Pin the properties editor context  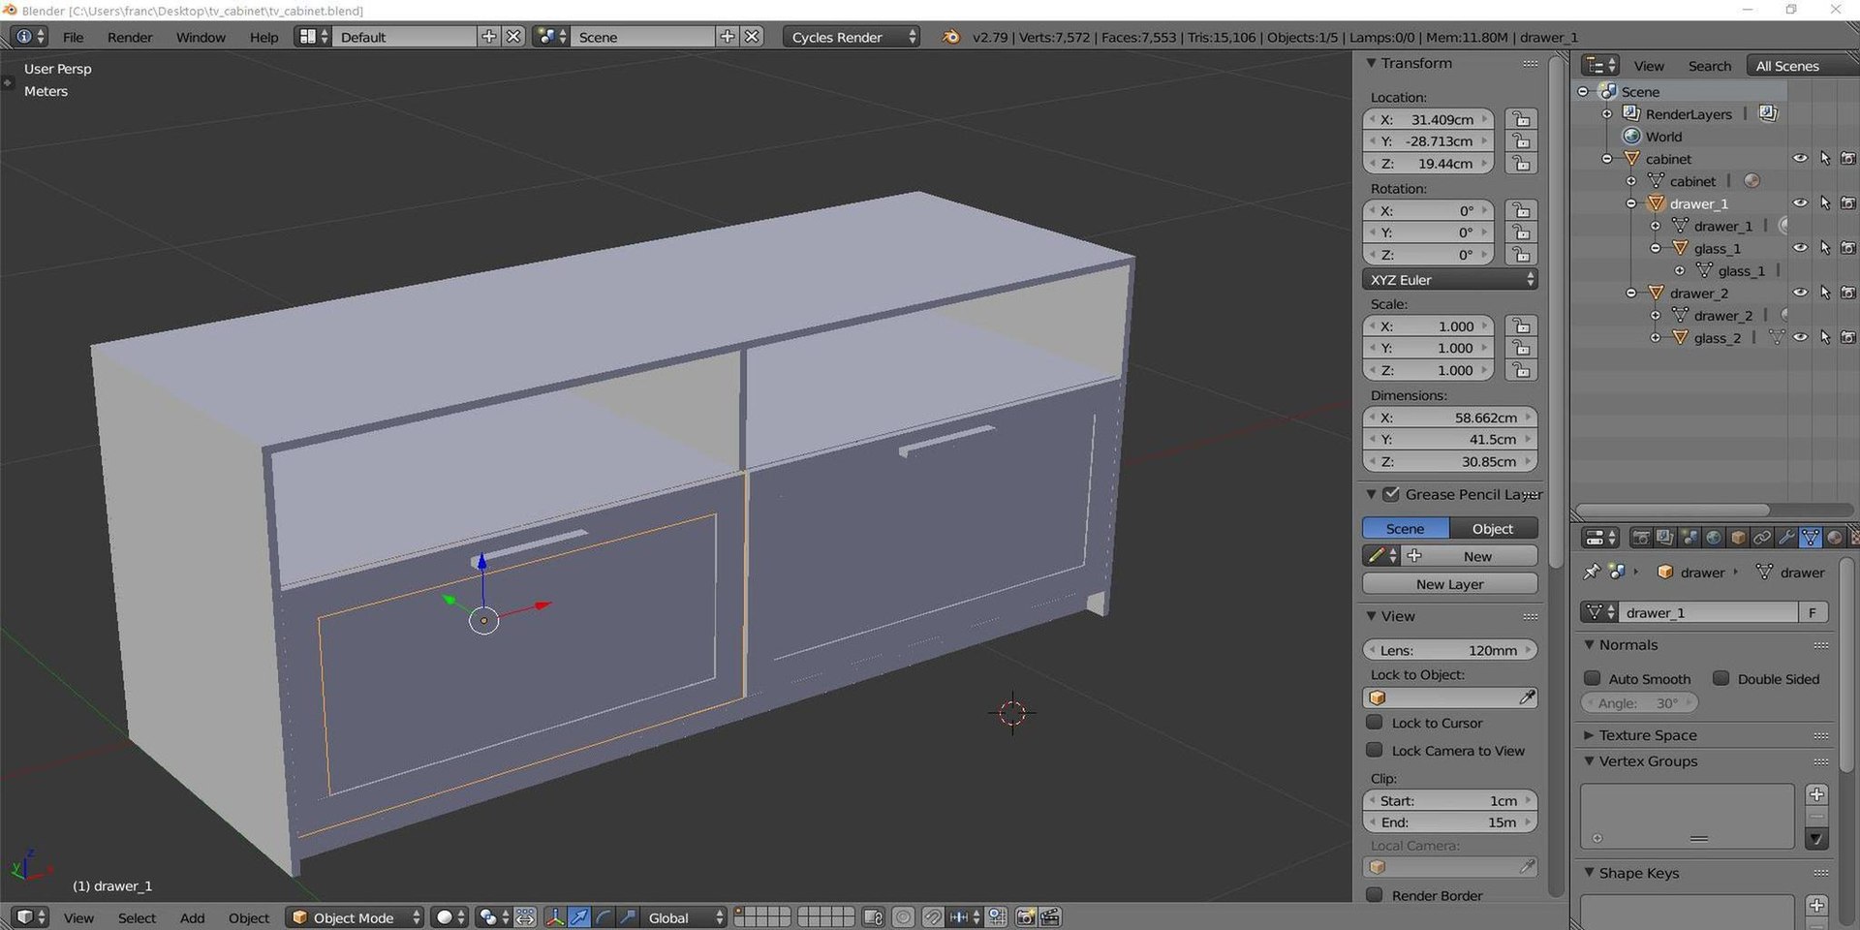(1591, 573)
